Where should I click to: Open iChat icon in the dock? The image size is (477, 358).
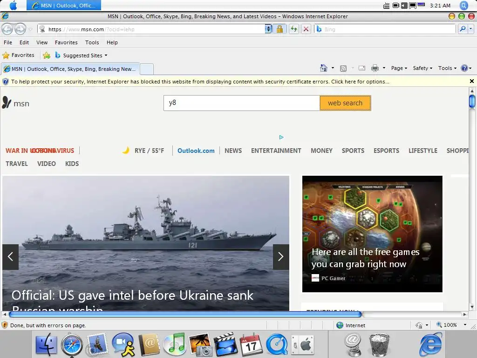[x=123, y=344]
